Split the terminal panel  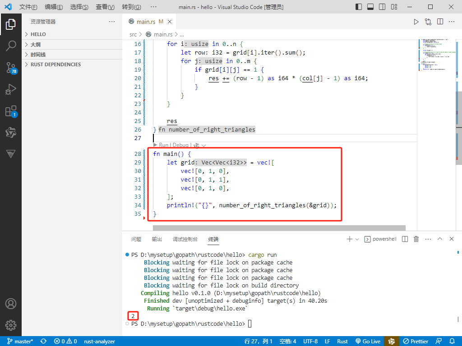click(405, 239)
